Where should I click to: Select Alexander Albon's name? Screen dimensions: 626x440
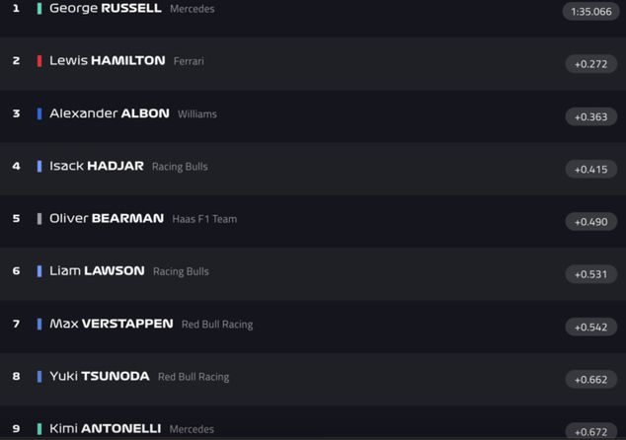pos(109,113)
